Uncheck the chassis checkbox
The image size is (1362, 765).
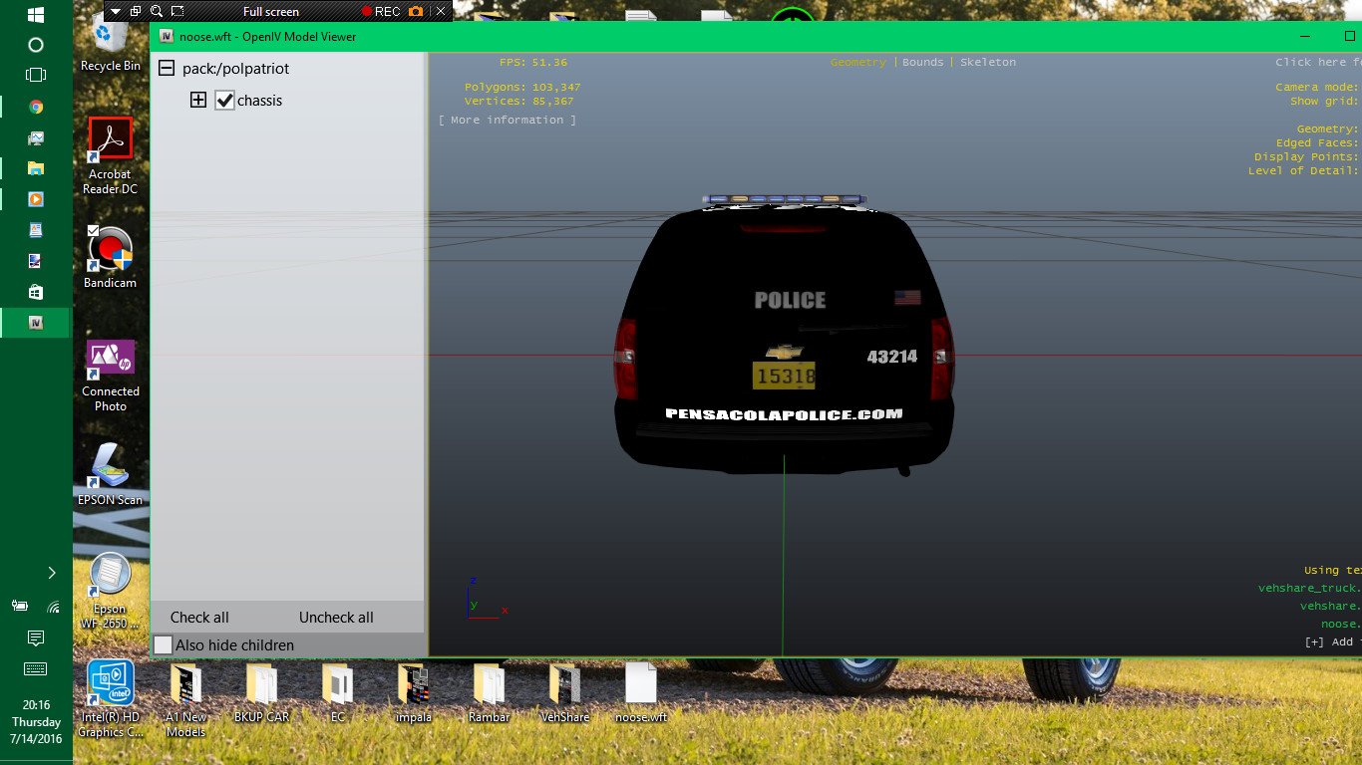pos(224,101)
